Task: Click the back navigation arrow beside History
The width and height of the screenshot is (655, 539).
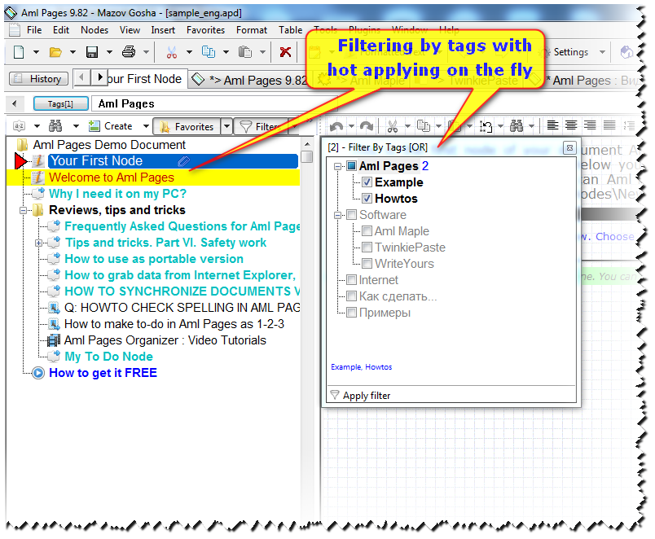Action: 82,77
